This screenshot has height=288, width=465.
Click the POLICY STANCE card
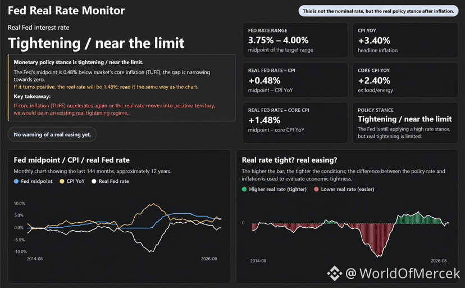[405, 123]
